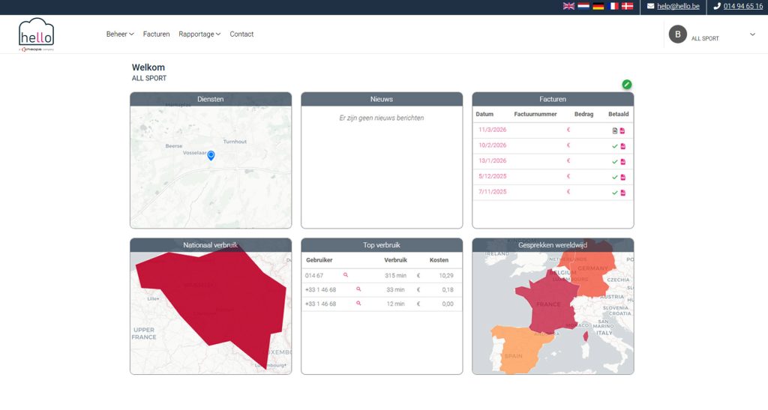Switch language using the Danish flag
This screenshot has height=410, width=768.
pyautogui.click(x=628, y=6)
